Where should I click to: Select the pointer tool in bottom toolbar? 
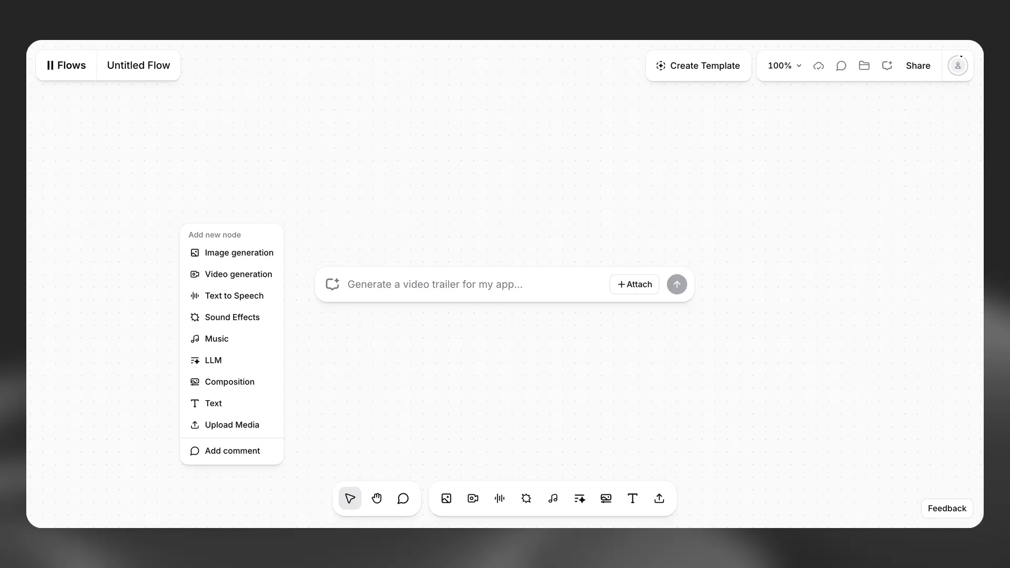pyautogui.click(x=350, y=499)
